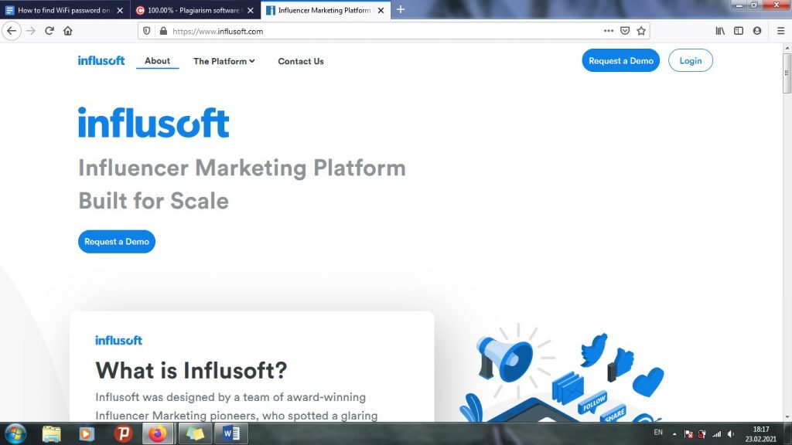Click the megaphone illustration
This screenshot has height=445, width=792.
(x=504, y=358)
